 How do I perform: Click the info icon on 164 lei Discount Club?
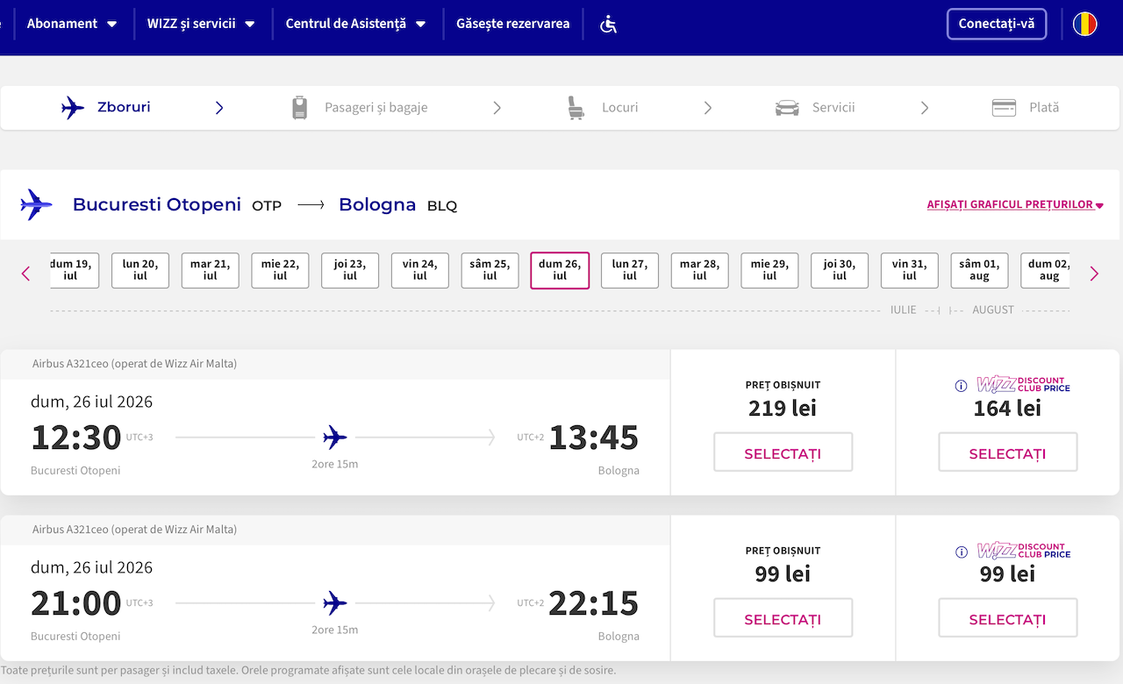click(x=961, y=386)
